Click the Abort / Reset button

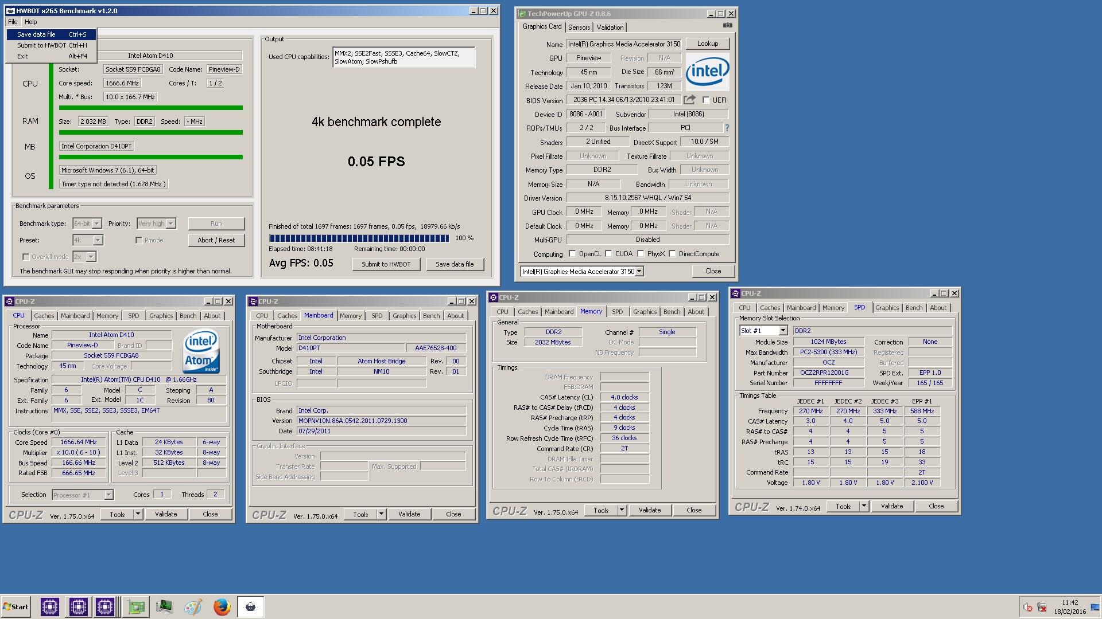click(x=216, y=240)
